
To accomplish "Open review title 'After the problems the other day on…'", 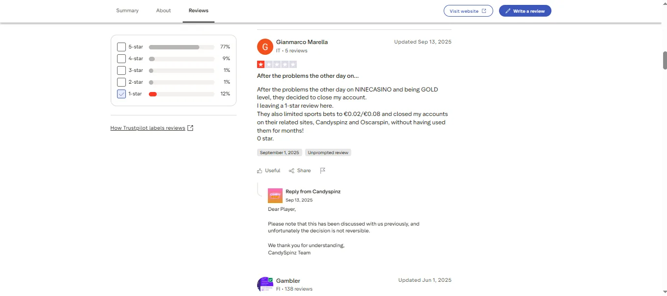I will click(308, 76).
